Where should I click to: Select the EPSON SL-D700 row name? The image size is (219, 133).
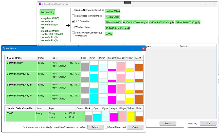pos(14,63)
